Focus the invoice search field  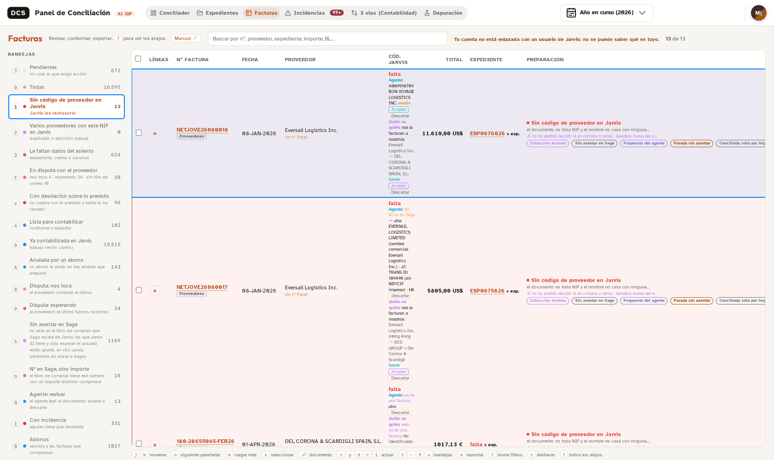pyautogui.click(x=327, y=39)
